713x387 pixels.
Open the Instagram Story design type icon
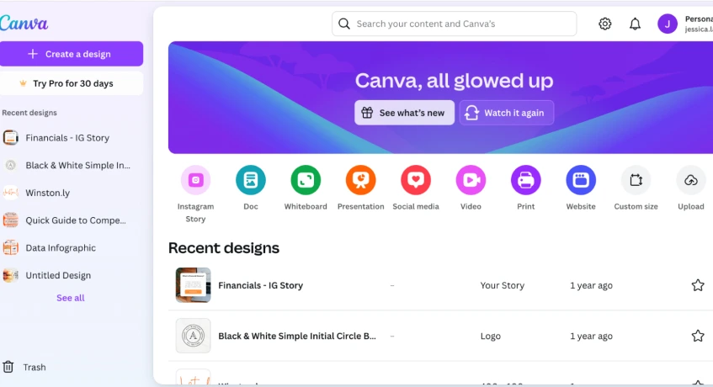[x=195, y=180]
